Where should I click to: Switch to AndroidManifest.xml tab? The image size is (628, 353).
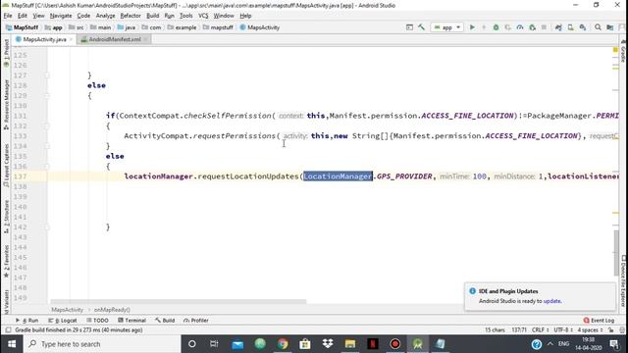pos(115,39)
